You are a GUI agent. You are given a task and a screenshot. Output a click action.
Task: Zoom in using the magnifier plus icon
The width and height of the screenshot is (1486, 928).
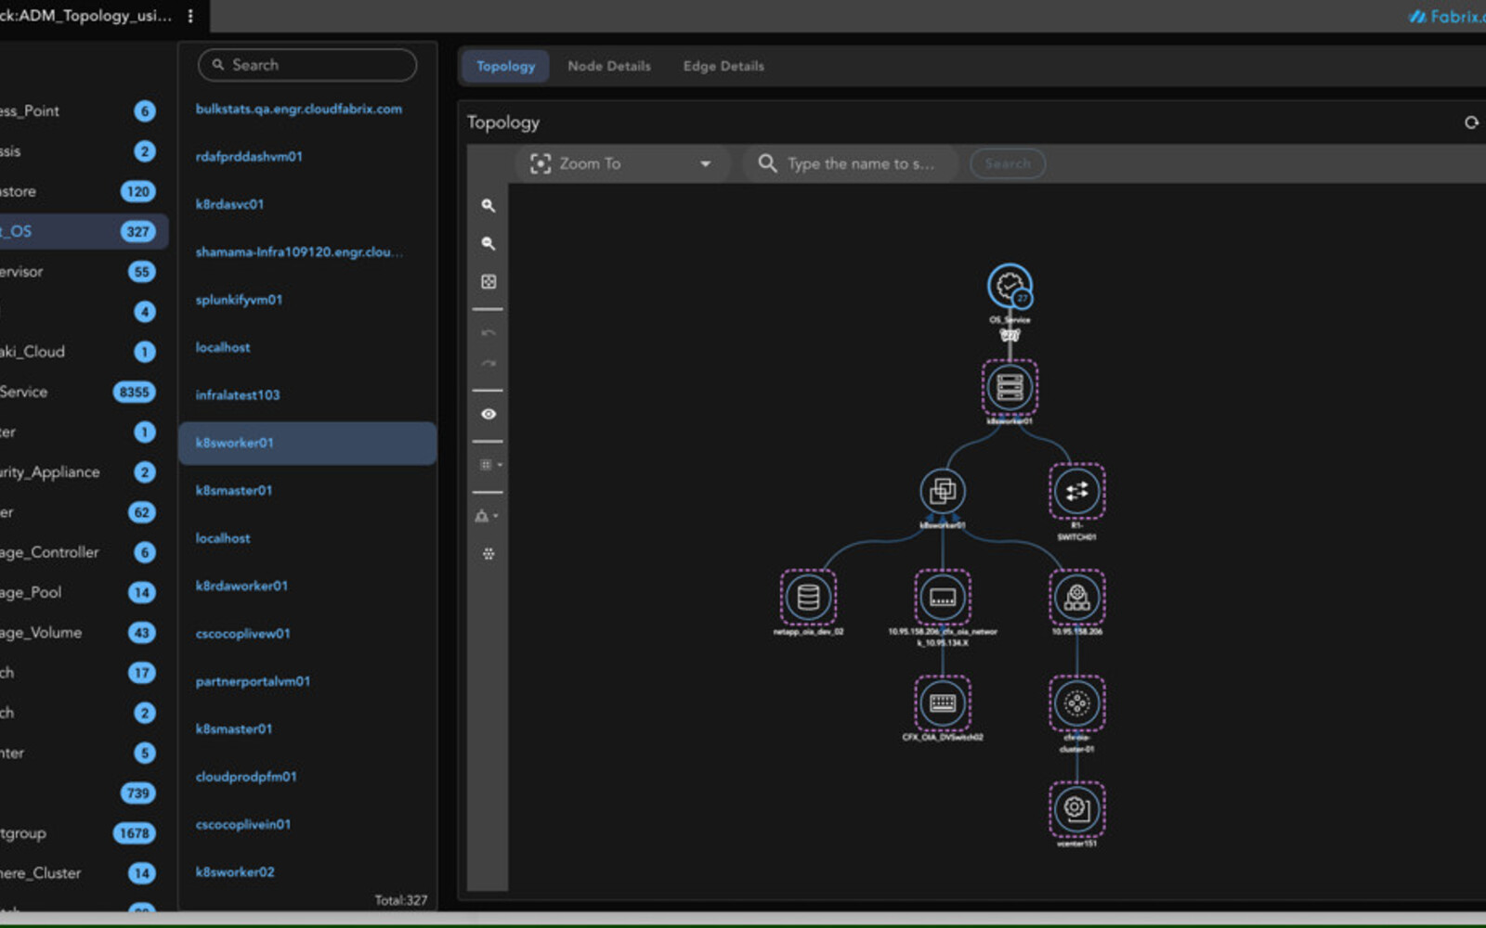coord(488,206)
